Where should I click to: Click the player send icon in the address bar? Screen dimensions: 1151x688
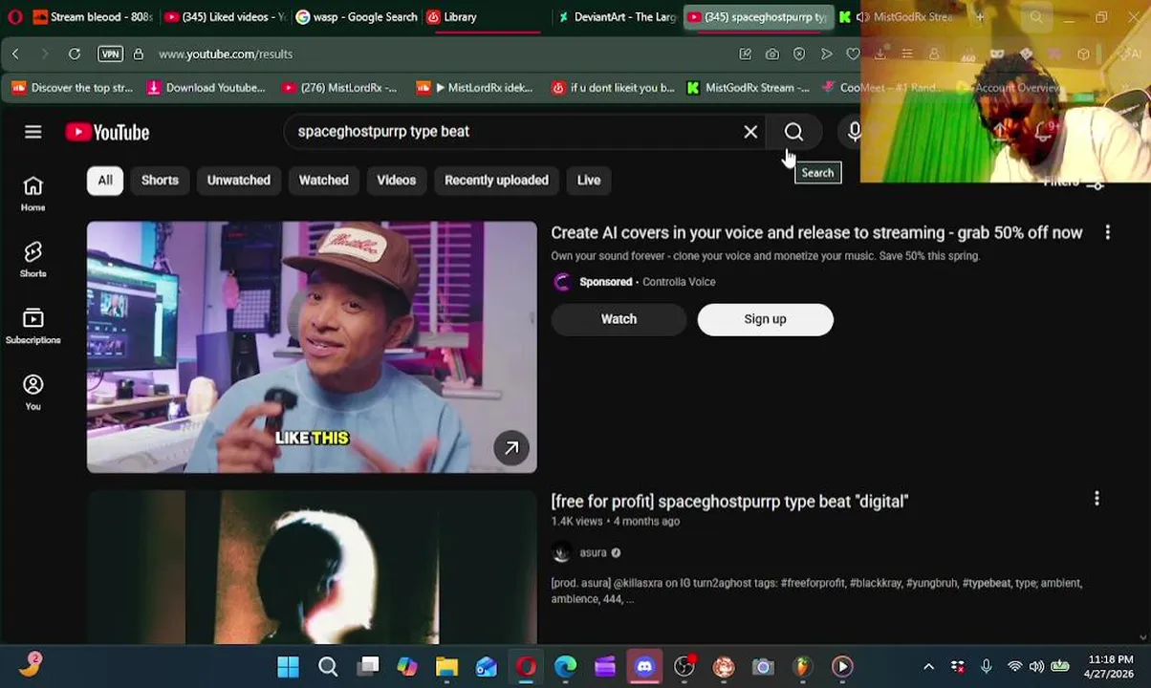(x=826, y=54)
